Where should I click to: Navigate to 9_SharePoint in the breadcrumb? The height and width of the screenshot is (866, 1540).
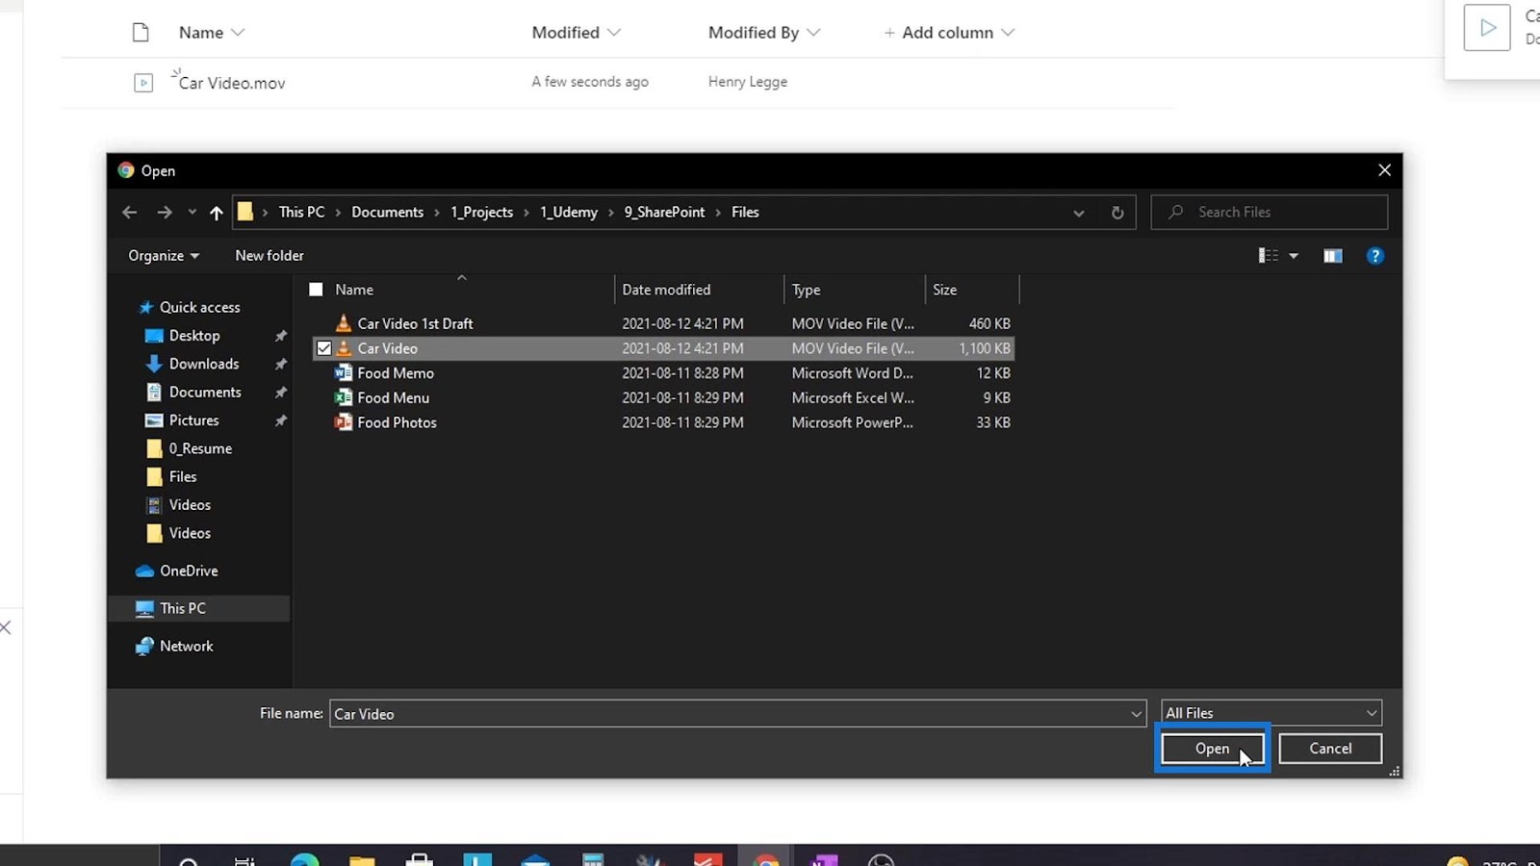[664, 213]
